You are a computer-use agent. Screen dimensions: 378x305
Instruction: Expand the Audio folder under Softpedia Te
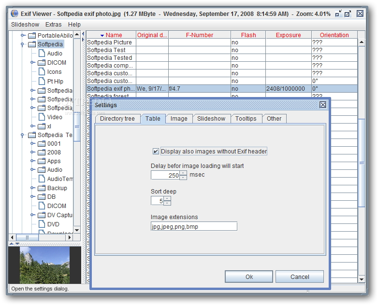[x=32, y=169]
